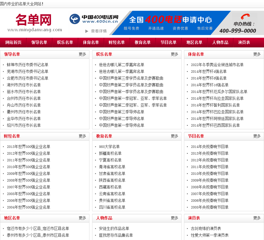This screenshot has height=240, width=264.
Task: Open 绍兴市历任市长名单
Action: (x=24, y=125)
